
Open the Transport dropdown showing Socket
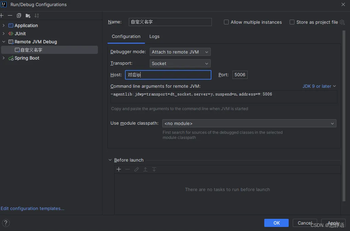coord(180,63)
